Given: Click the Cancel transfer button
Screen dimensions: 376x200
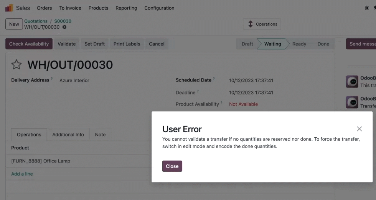Looking at the screenshot, I should [x=157, y=44].
